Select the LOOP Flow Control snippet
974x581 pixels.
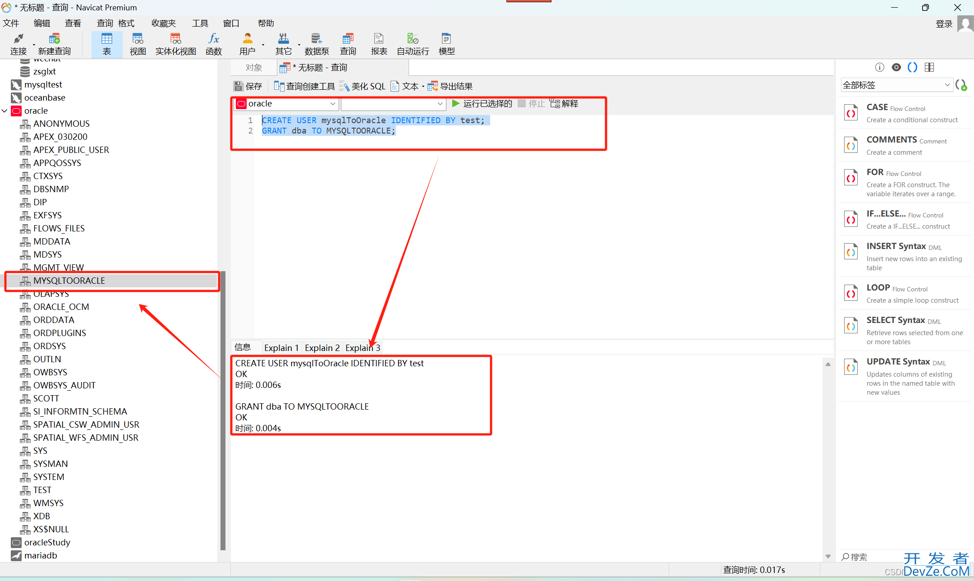point(905,293)
